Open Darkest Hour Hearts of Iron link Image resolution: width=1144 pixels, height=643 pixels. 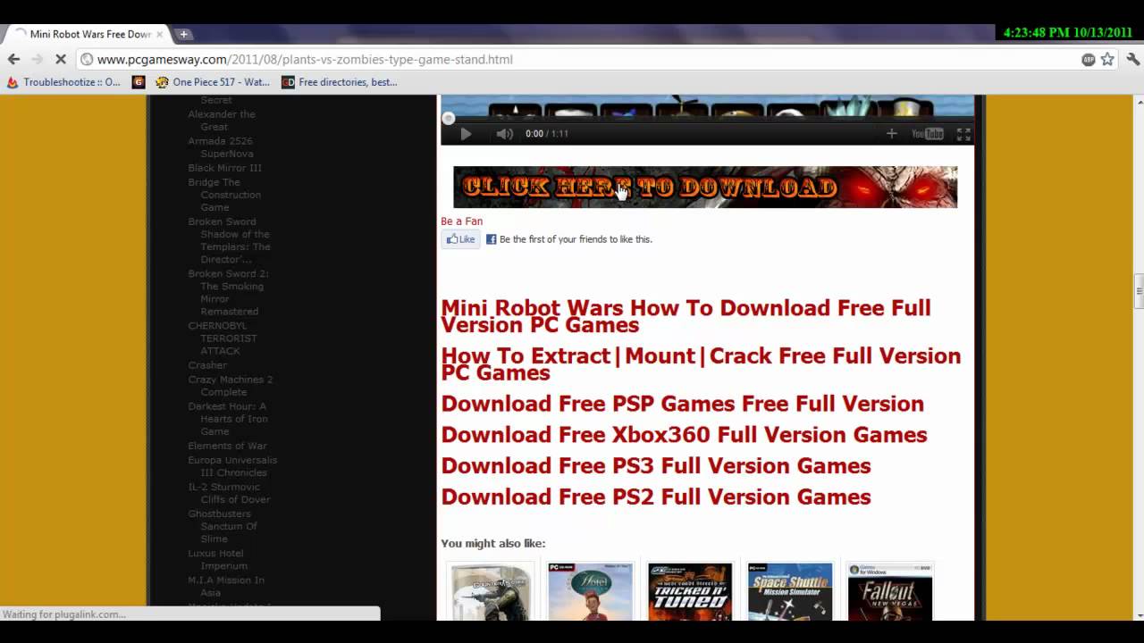[x=228, y=419]
